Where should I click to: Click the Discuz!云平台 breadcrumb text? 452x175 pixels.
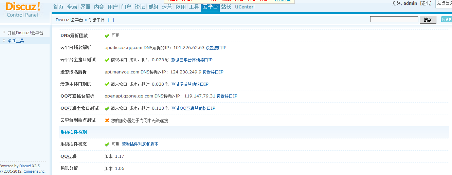click(x=69, y=20)
